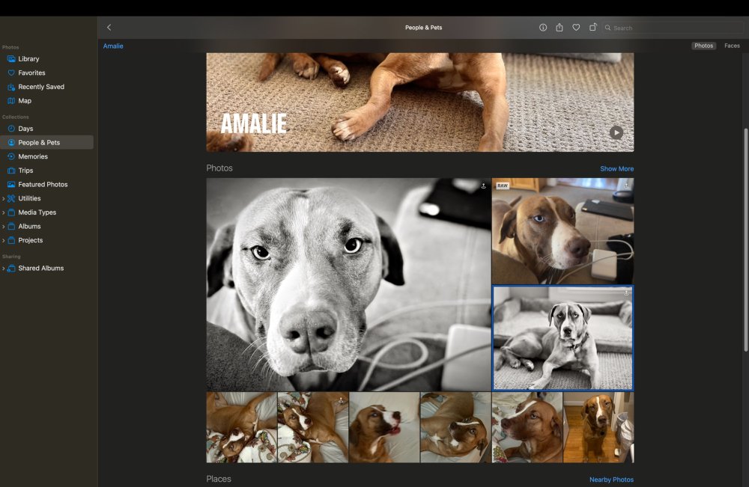Go back with the chevron arrow
Image resolution: width=749 pixels, height=487 pixels.
(109, 28)
